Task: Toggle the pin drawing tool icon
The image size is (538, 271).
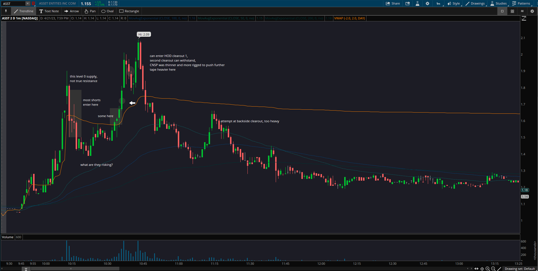Action: (5, 11)
